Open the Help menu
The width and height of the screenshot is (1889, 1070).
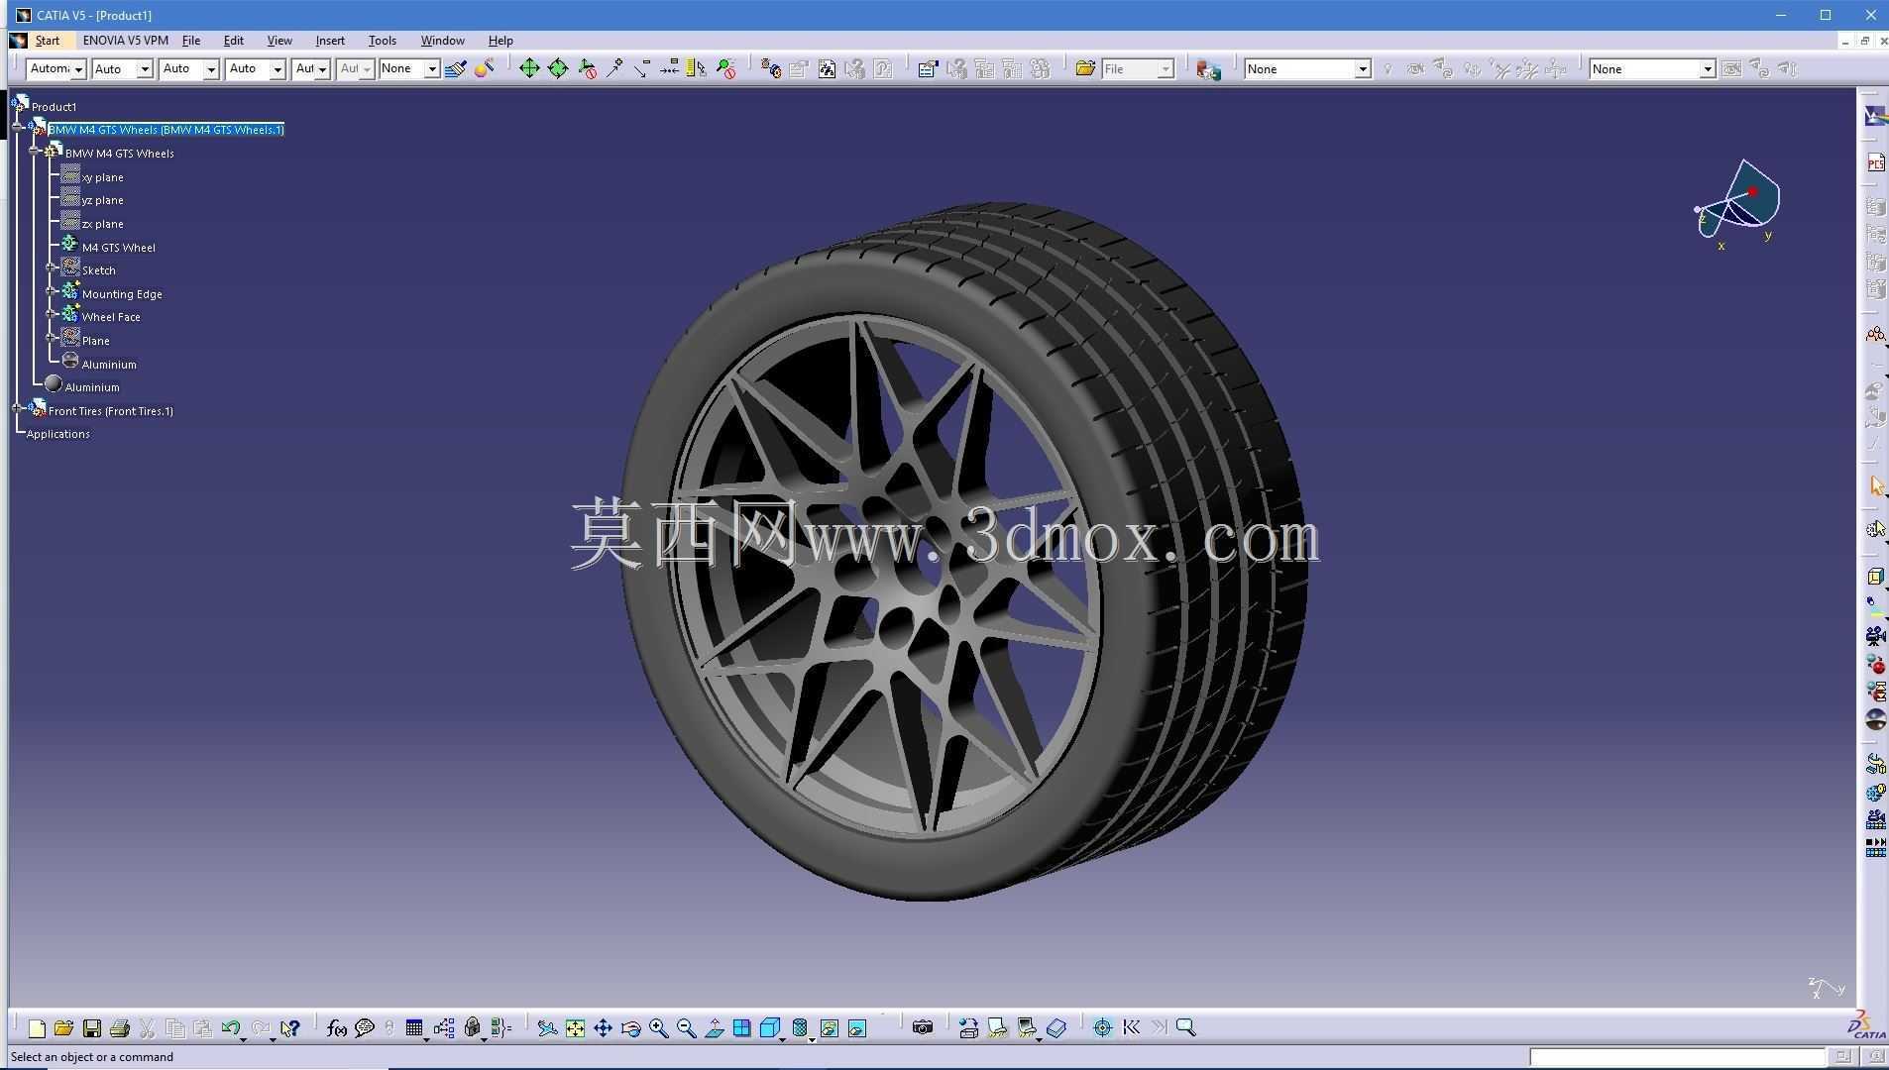[x=500, y=41]
